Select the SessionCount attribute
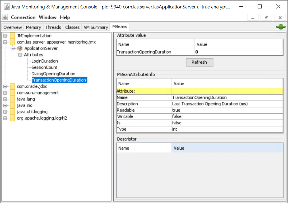288x203 pixels. (x=44, y=67)
